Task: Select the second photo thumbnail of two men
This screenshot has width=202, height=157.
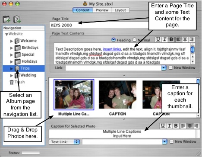Action: [117, 95]
